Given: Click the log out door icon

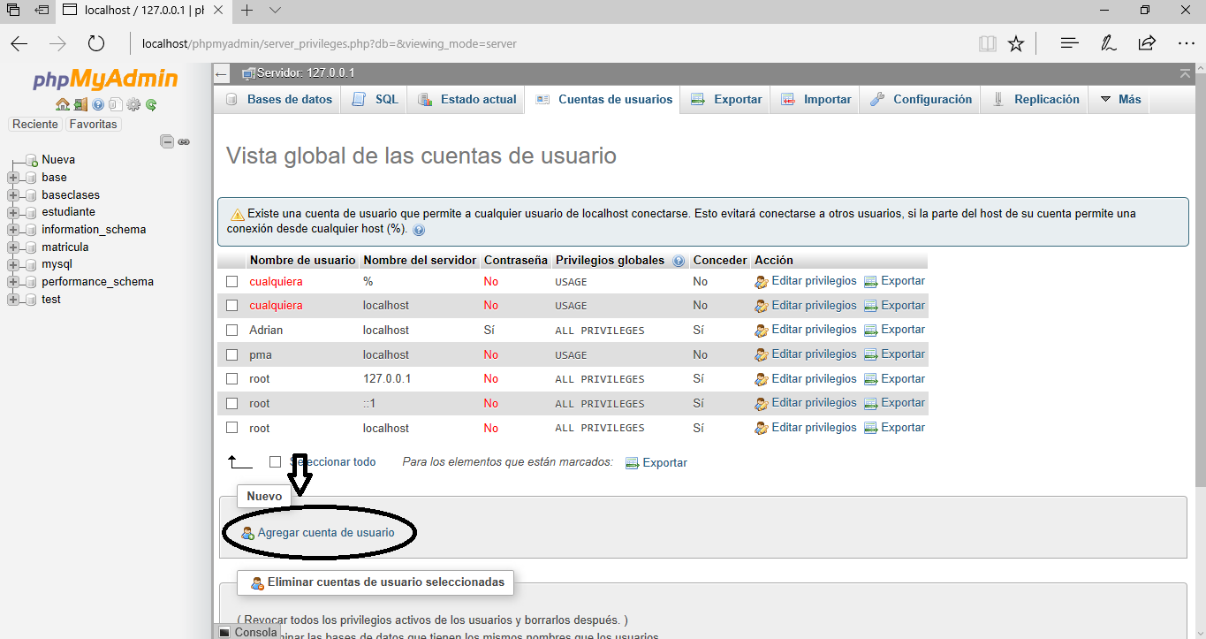Looking at the screenshot, I should (80, 104).
